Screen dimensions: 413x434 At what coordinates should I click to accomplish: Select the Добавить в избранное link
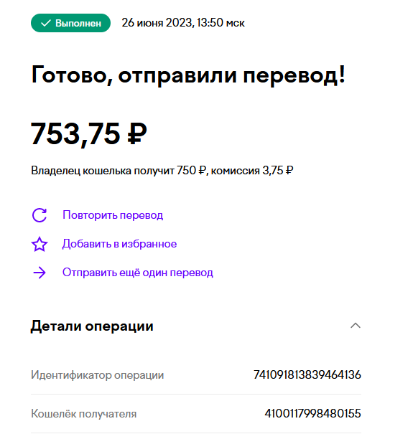119,244
